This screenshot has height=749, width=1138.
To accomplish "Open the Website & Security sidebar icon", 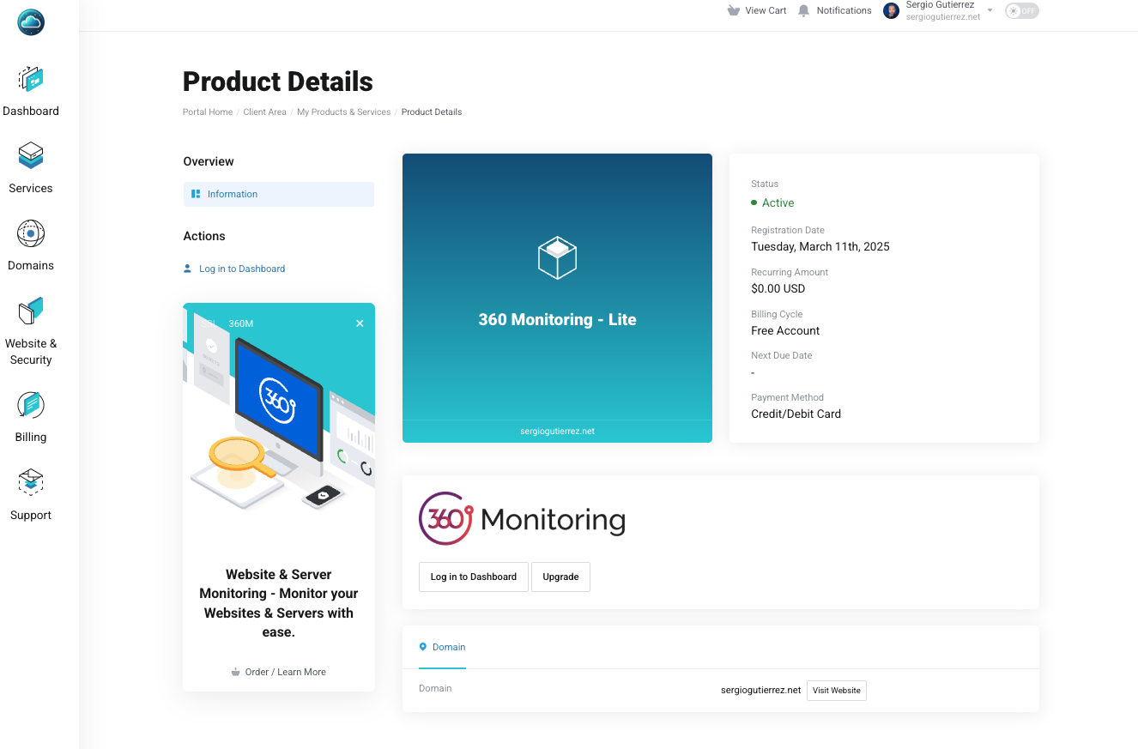I will pyautogui.click(x=31, y=311).
